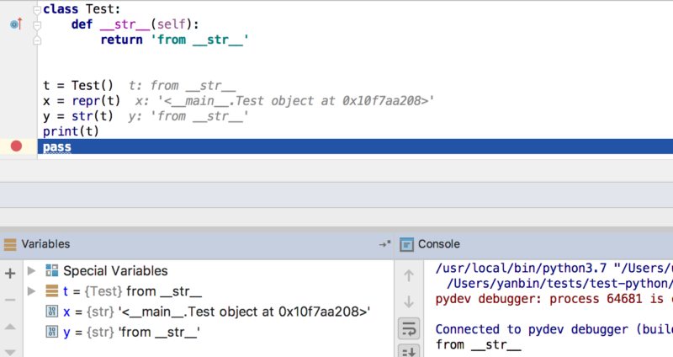Remove the breakpoint on the pass line

16,147
